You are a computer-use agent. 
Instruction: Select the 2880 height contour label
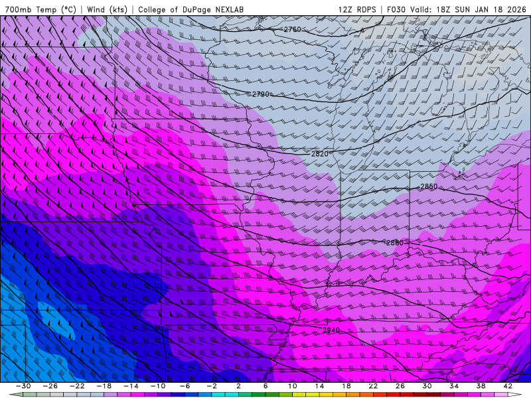395,243
